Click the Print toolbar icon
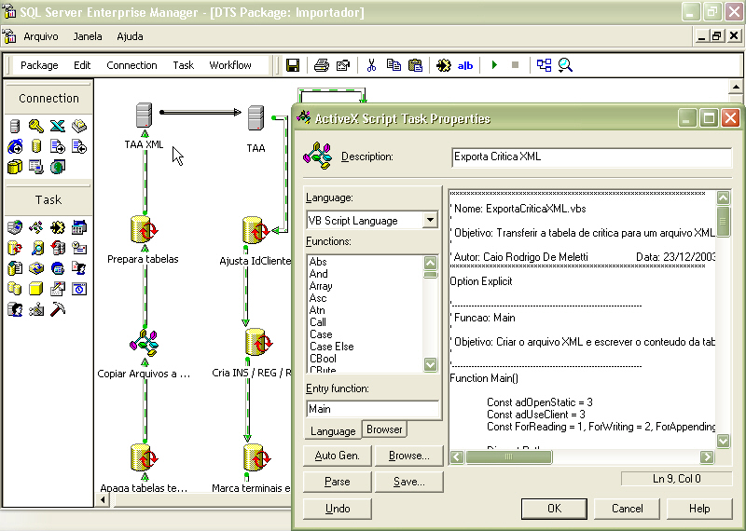The width and height of the screenshot is (746, 531). [x=322, y=65]
